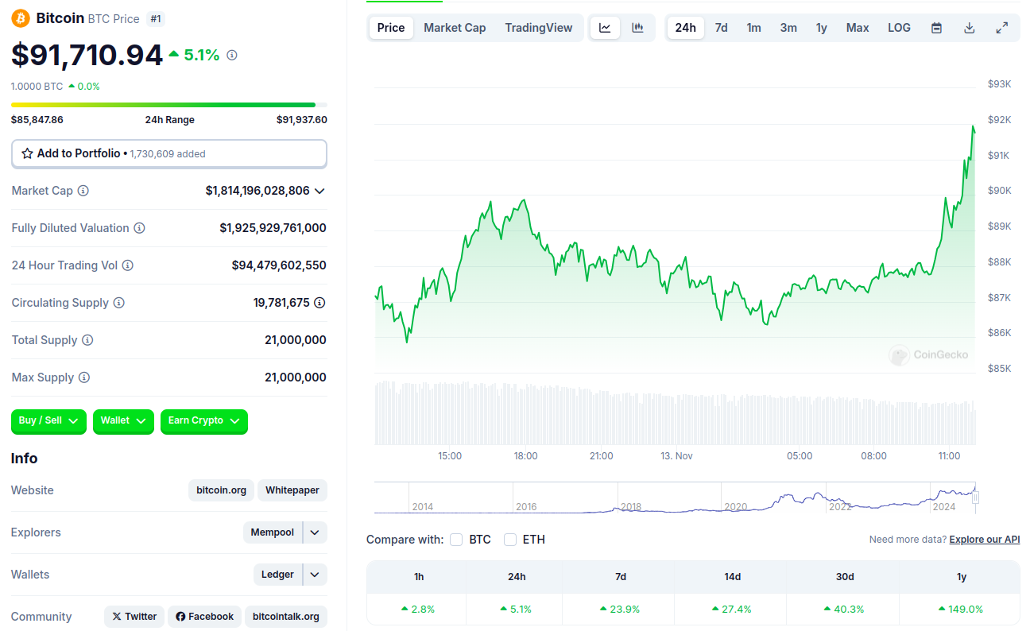Open the Ledger wallet link
The image size is (1030, 631).
[278, 575]
